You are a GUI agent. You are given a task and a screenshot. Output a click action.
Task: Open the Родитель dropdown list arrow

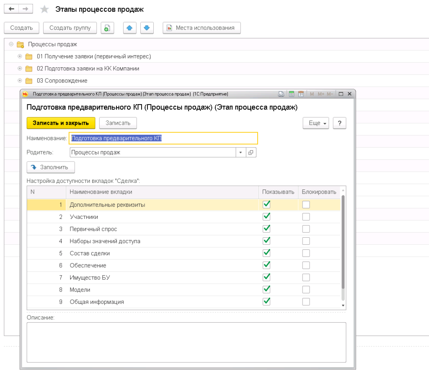point(240,152)
